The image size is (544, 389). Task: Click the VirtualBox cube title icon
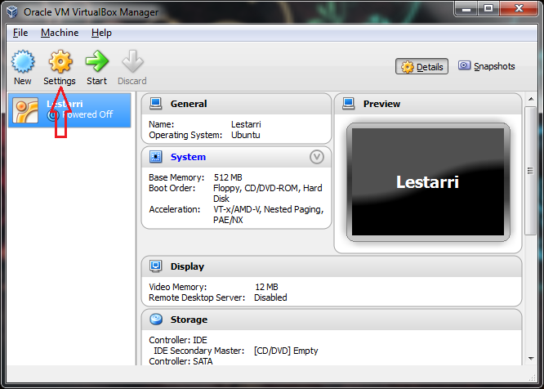click(12, 11)
